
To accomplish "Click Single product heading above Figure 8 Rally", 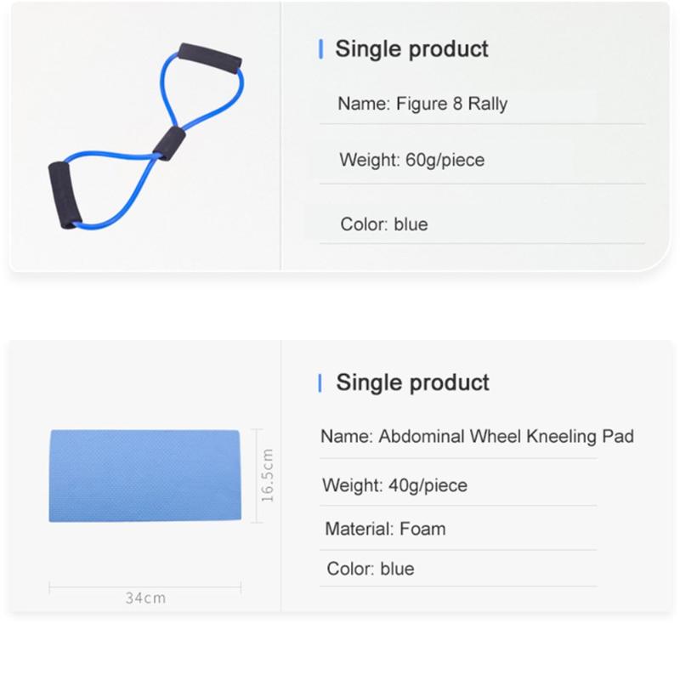I will point(412,49).
